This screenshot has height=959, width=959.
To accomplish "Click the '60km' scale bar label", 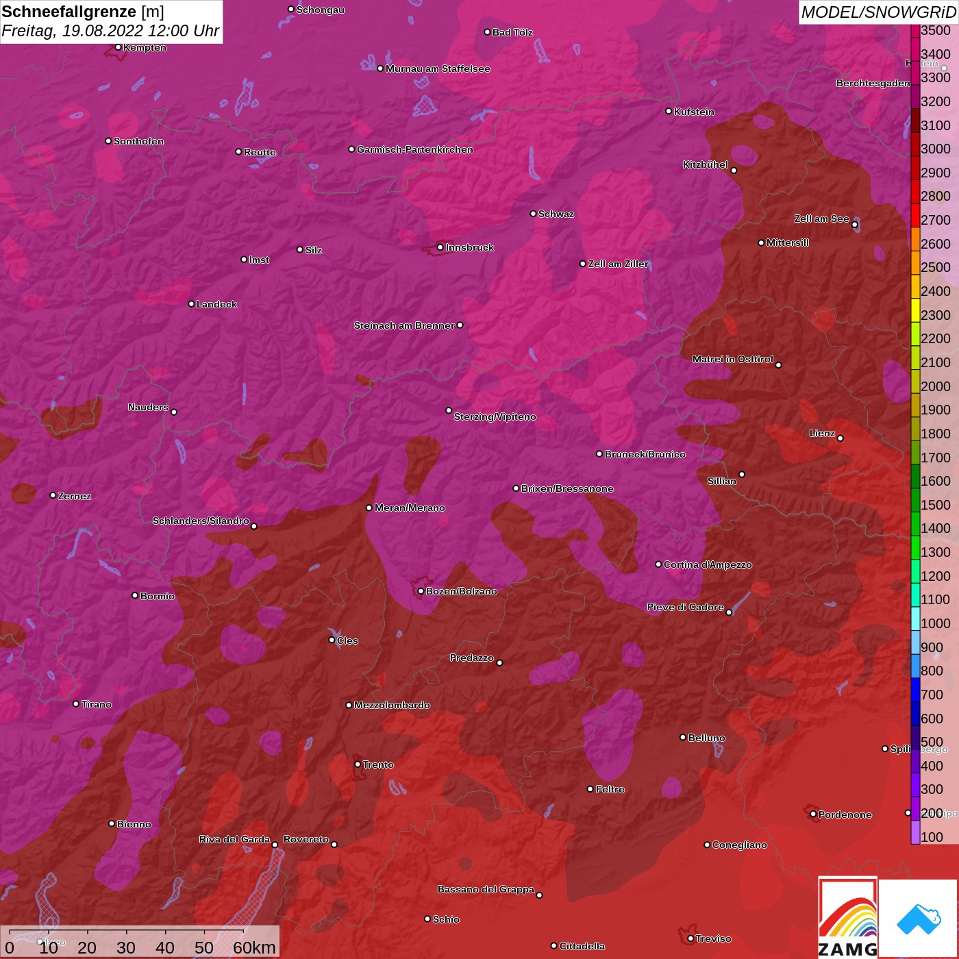I will tap(254, 947).
